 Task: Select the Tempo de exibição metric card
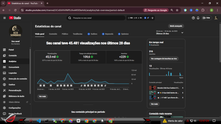tap(88, 56)
